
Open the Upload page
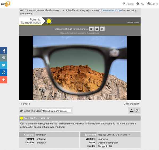point(128,4)
